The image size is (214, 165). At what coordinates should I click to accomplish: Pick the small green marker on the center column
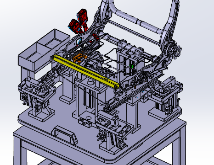pyautogui.click(x=131, y=66)
